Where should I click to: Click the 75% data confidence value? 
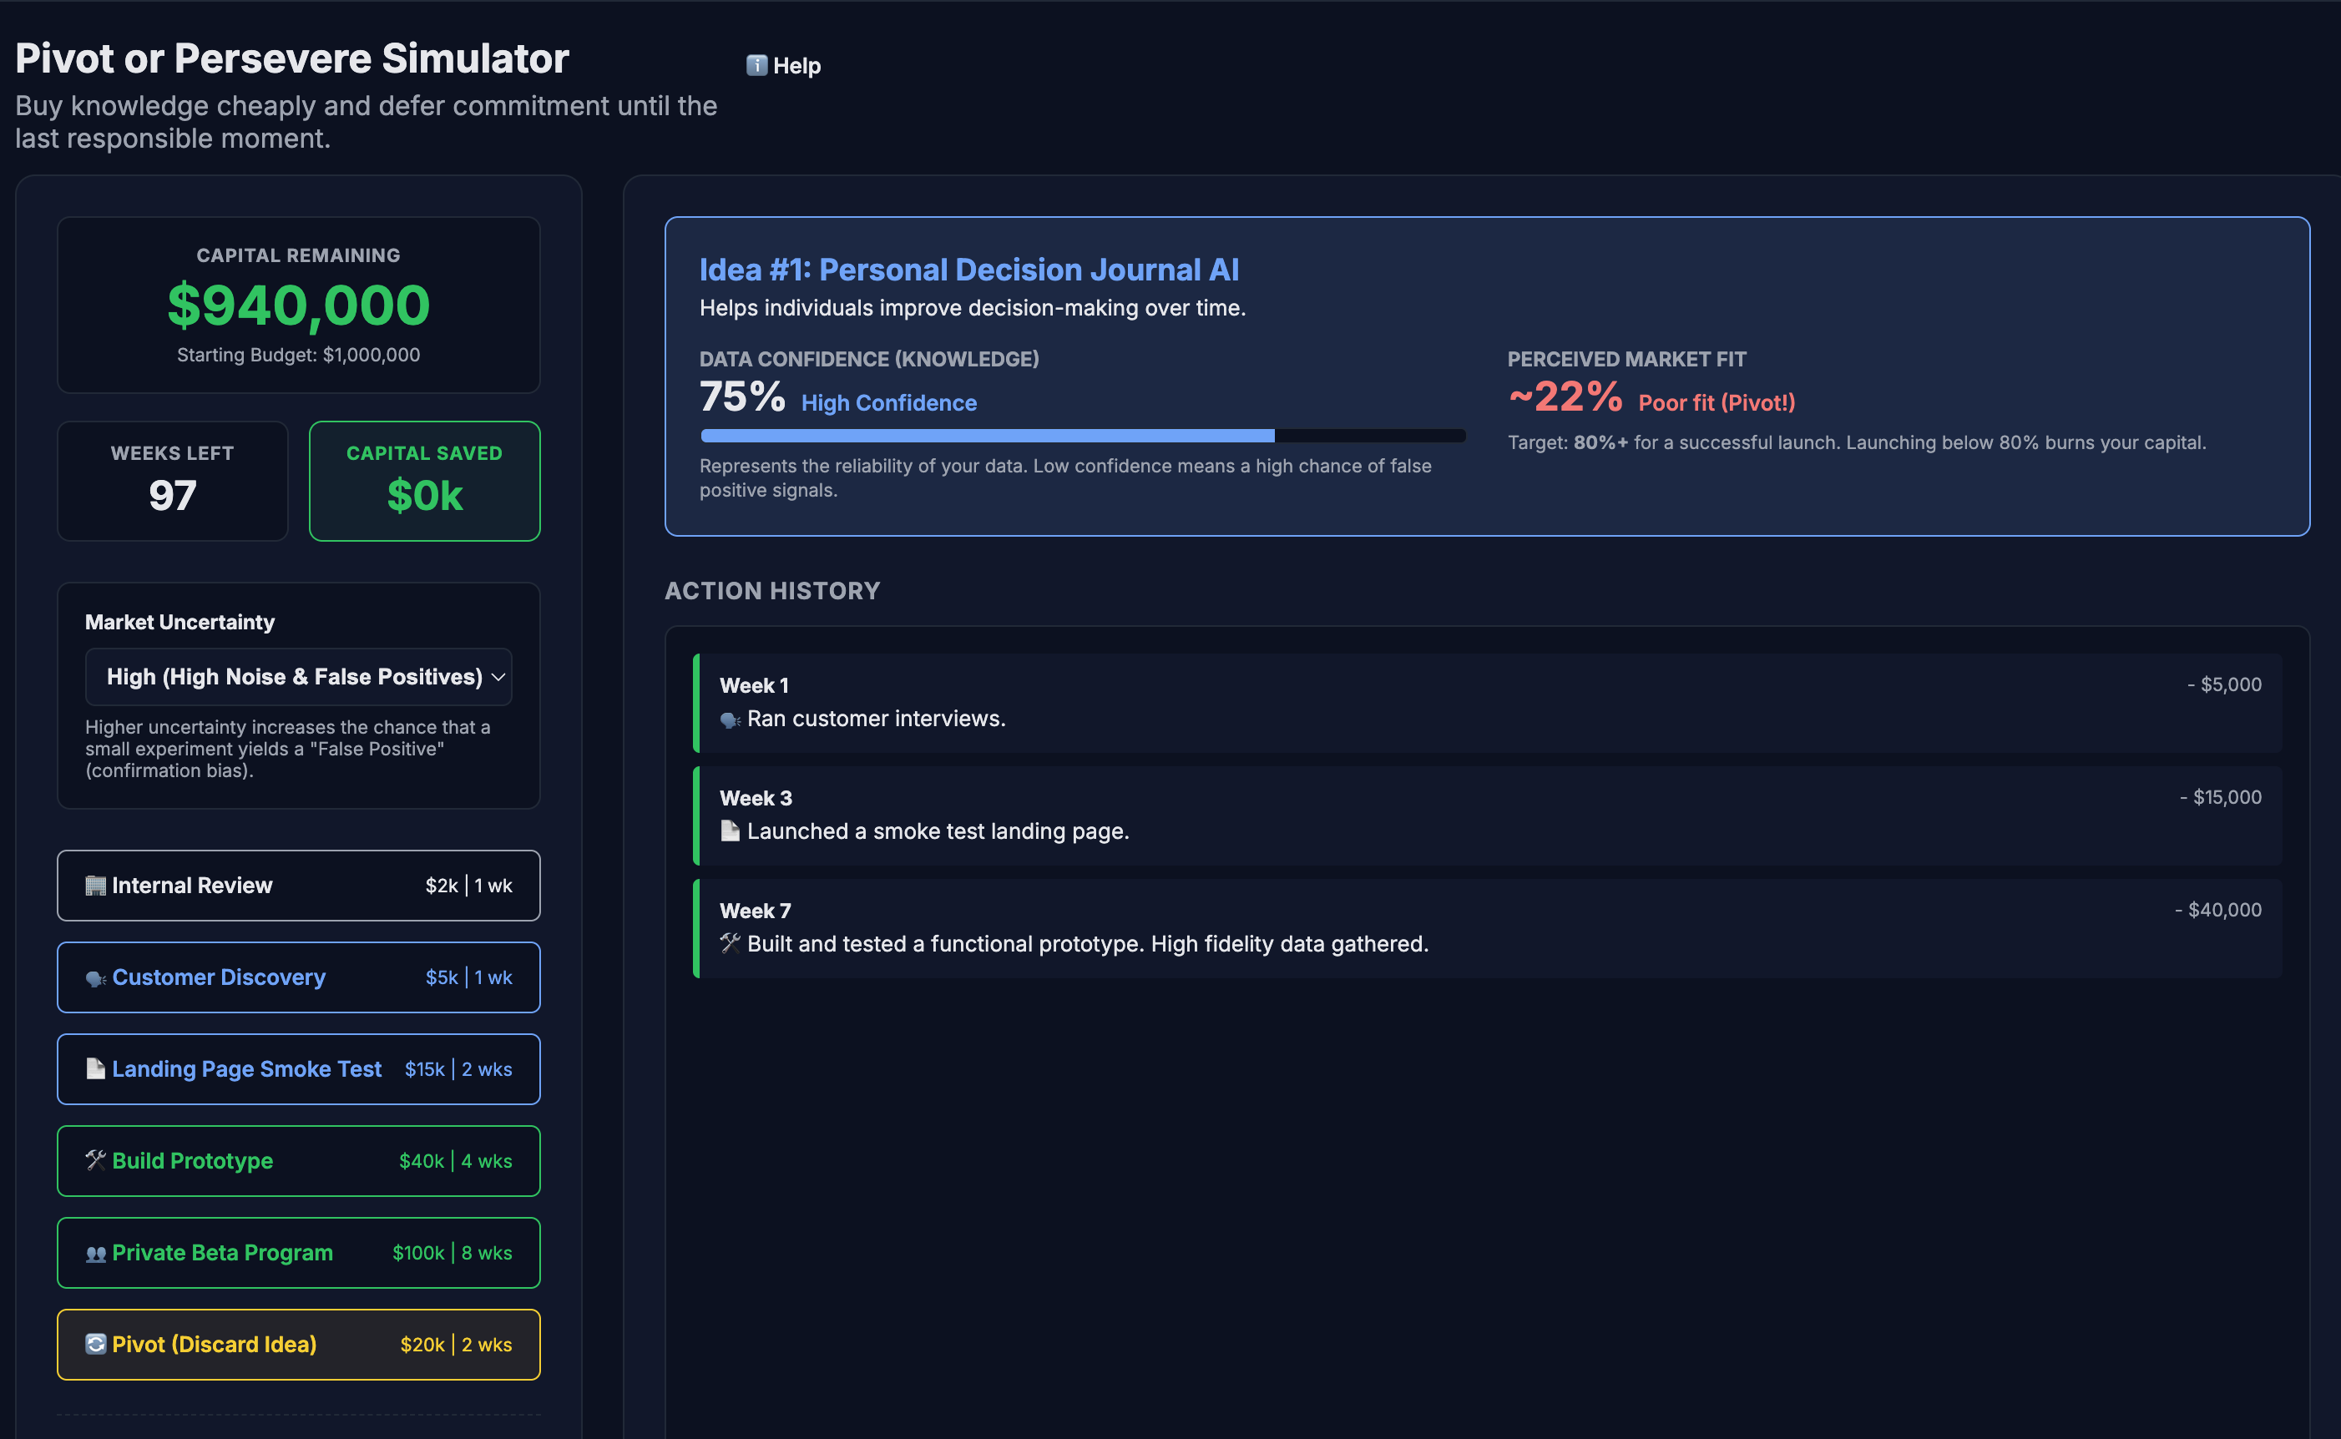(742, 396)
